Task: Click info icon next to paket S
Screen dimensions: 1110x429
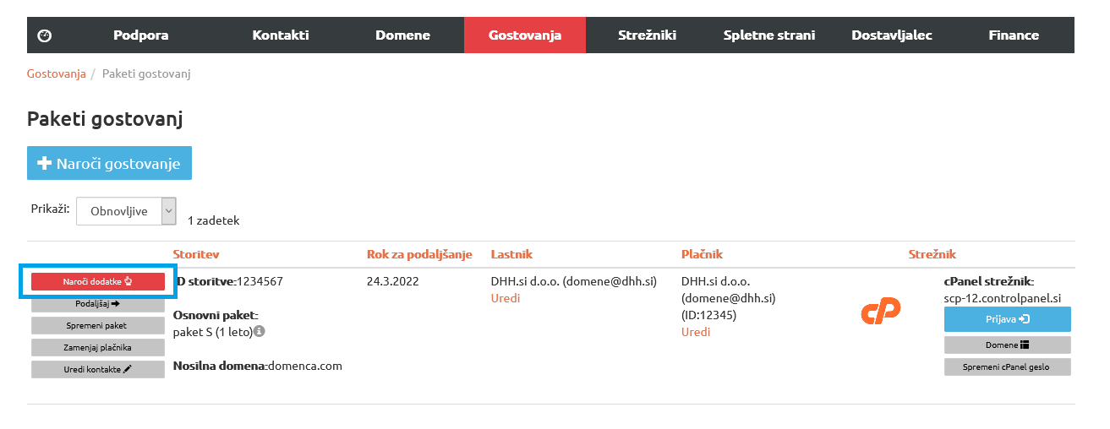Action: click(260, 331)
